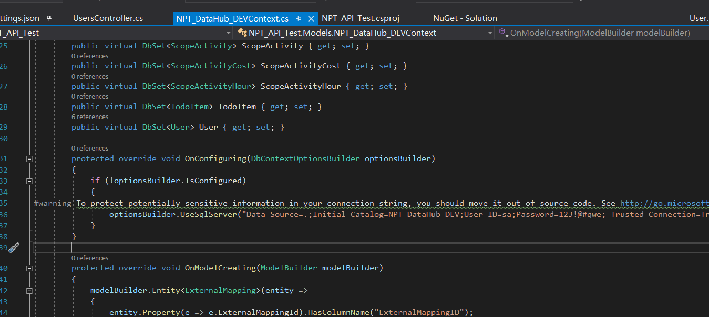Switch to the NPT_API_Test.csproj tab
Image resolution: width=709 pixels, height=317 pixels.
361,18
